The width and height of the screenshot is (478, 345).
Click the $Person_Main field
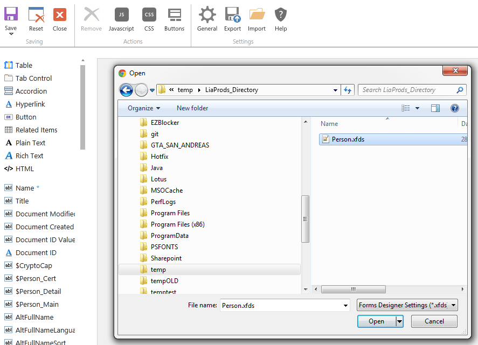[31, 304]
